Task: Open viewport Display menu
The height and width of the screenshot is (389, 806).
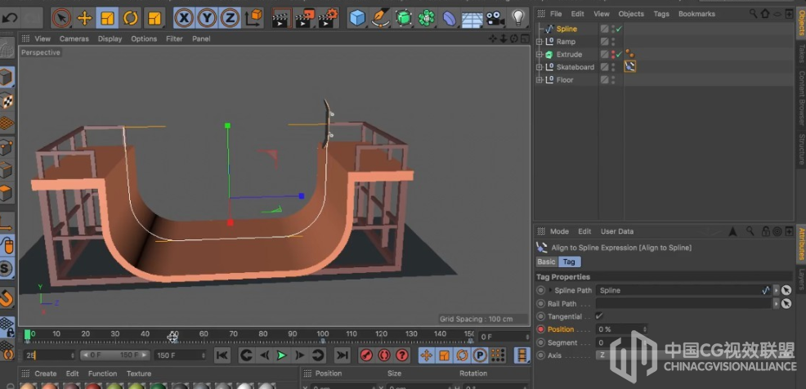Action: click(110, 38)
